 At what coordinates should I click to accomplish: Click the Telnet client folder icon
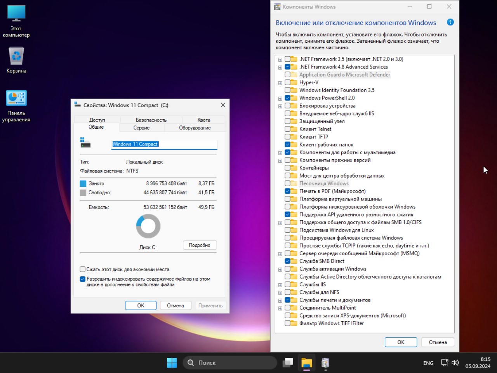[x=294, y=129]
